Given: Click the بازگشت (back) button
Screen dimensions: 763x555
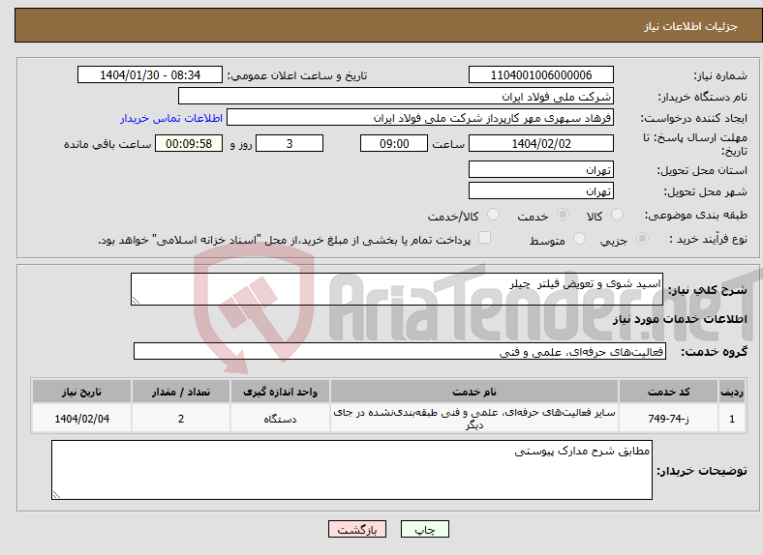Looking at the screenshot, I should [357, 529].
